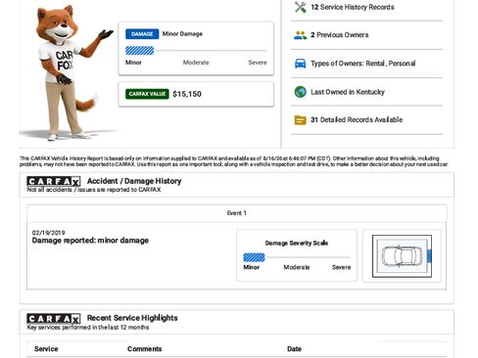
Task: Click the CARFAX logo beside Recent Service Highlights
Action: click(x=54, y=318)
